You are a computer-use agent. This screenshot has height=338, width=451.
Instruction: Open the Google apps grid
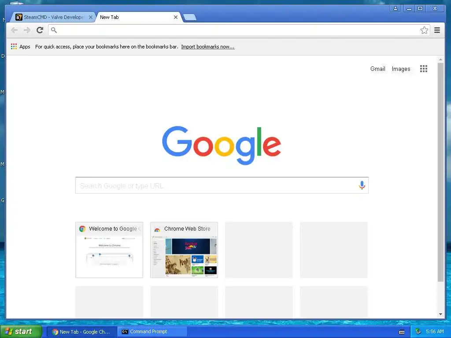423,69
